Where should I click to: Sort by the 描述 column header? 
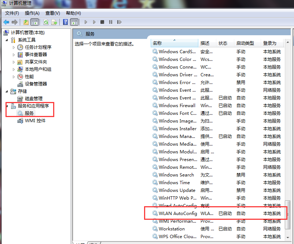coord(207,43)
